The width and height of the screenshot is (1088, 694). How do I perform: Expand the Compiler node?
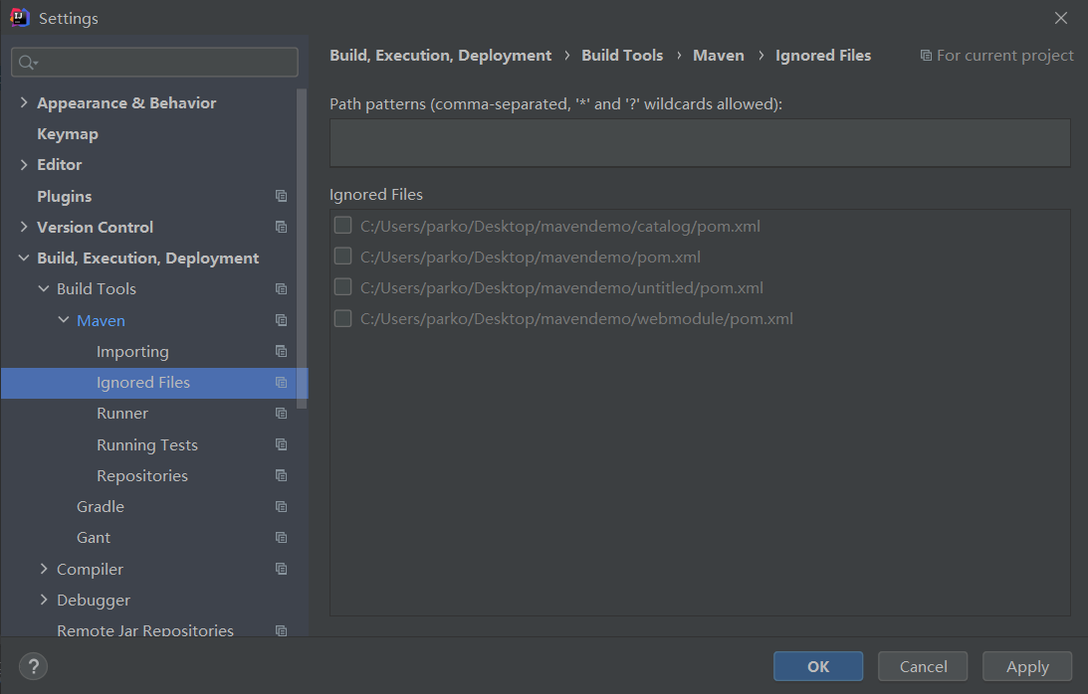(x=44, y=569)
